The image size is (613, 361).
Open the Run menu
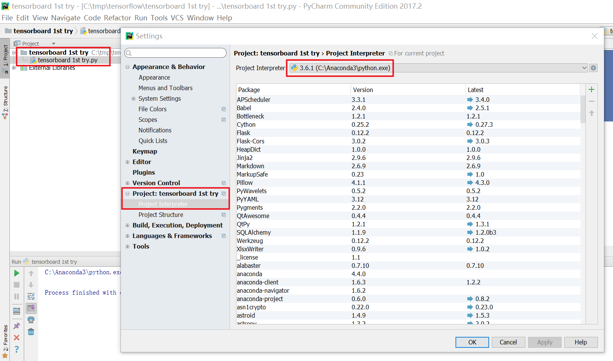tap(141, 18)
